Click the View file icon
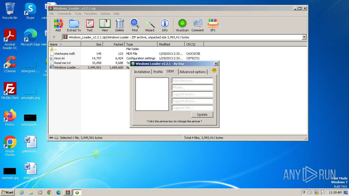 coord(105,25)
